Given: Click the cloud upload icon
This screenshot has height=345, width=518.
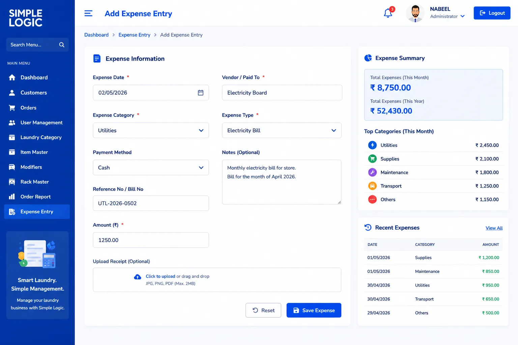Looking at the screenshot, I should [x=138, y=277].
